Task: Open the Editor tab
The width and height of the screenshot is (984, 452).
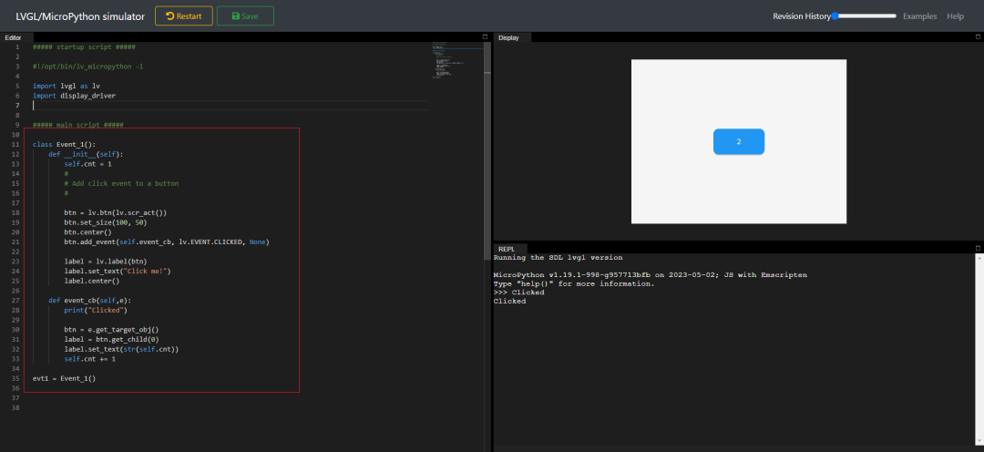Action: 13,37
